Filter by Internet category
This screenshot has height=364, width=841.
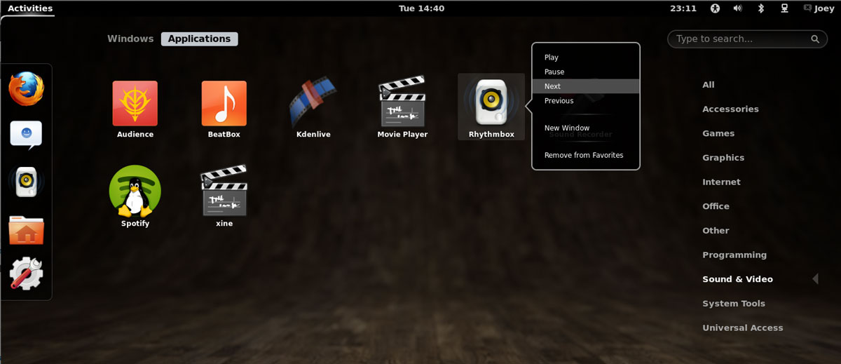tap(721, 182)
